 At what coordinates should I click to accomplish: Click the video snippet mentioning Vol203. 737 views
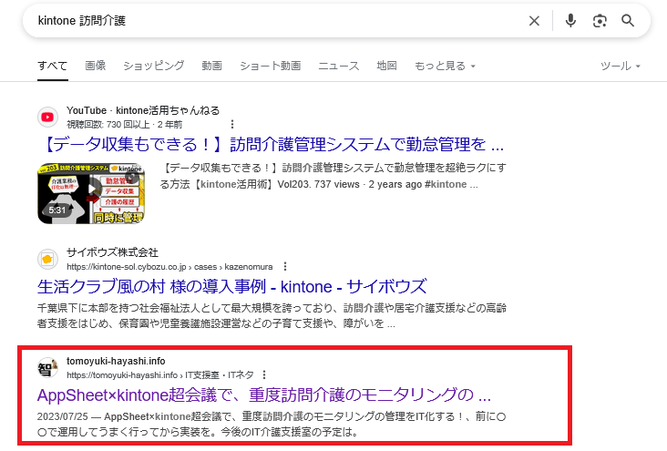pyautogui.click(x=333, y=176)
